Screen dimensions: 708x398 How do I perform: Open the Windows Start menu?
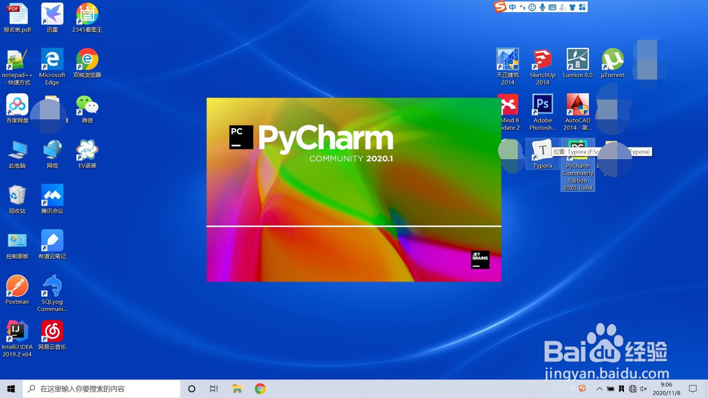11,389
